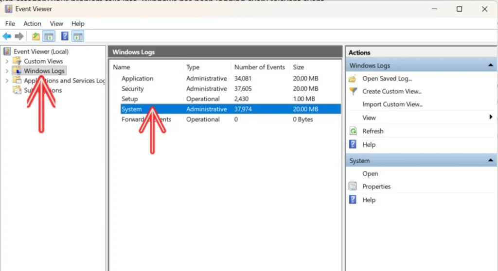Screen dimensions: 498x271
Task: Expand the Custom Views tree node
Action: point(7,61)
